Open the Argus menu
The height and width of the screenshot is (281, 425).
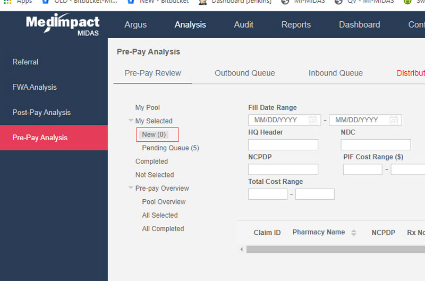(135, 24)
